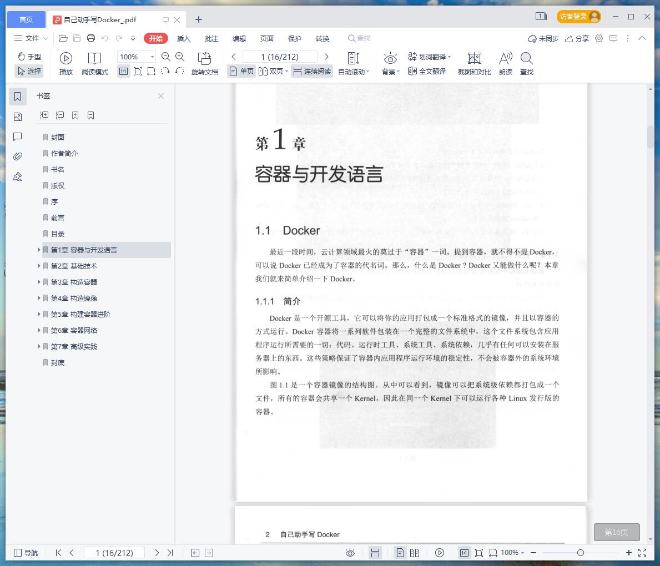The height and width of the screenshot is (566, 660).
Task: Jump to first page in status bar
Action: coord(58,553)
